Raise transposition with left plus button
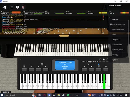 coord(46,69)
